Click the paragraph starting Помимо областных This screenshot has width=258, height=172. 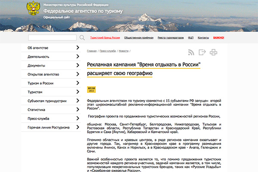pos(154,146)
